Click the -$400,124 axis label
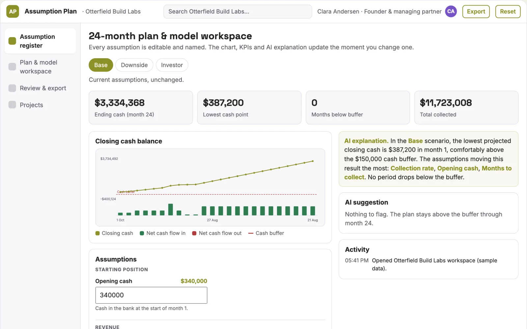 [x=108, y=199]
